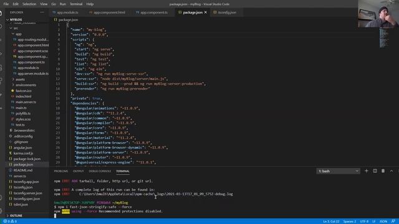Open tsconfig.spec.json file

tap(27, 198)
